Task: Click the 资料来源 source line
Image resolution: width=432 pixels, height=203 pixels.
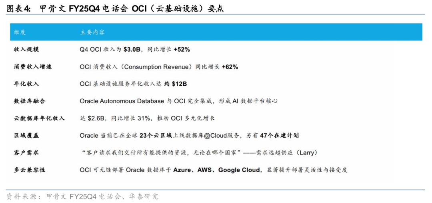Action: click(82, 196)
